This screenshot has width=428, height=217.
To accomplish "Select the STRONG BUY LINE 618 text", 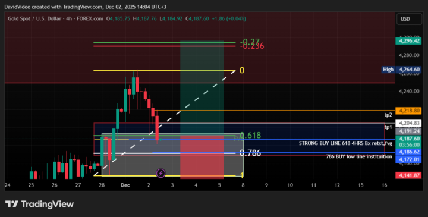I will pos(345,143).
